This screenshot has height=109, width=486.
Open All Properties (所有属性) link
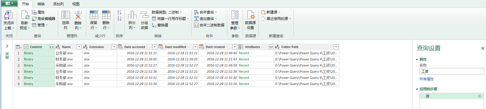tap(427, 79)
